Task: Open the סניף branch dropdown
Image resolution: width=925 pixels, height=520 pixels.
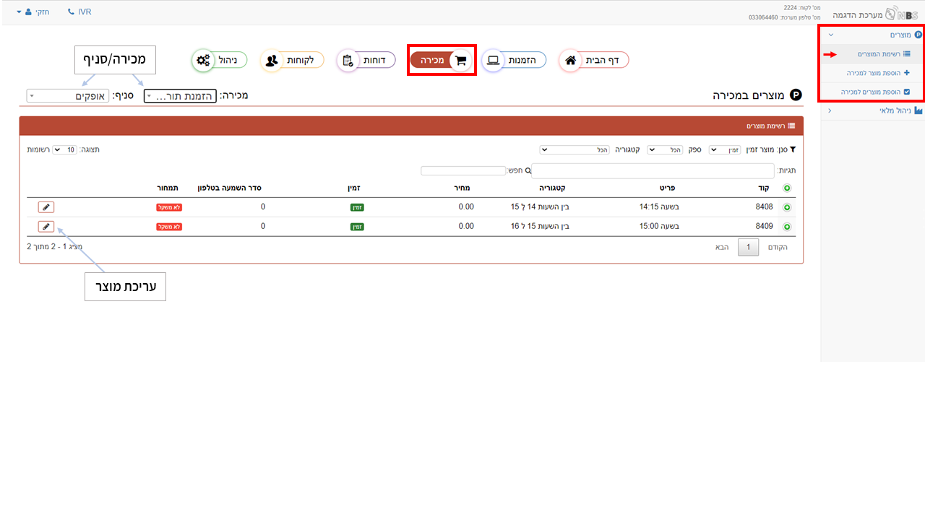Action: [x=67, y=95]
